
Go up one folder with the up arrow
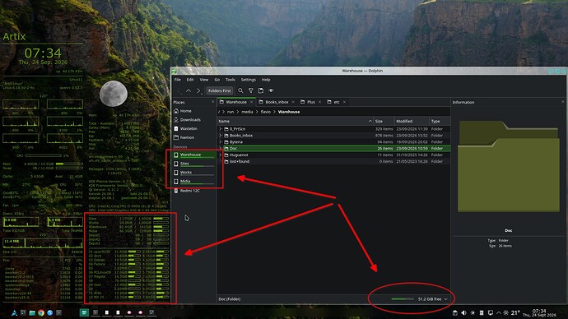click(189, 90)
